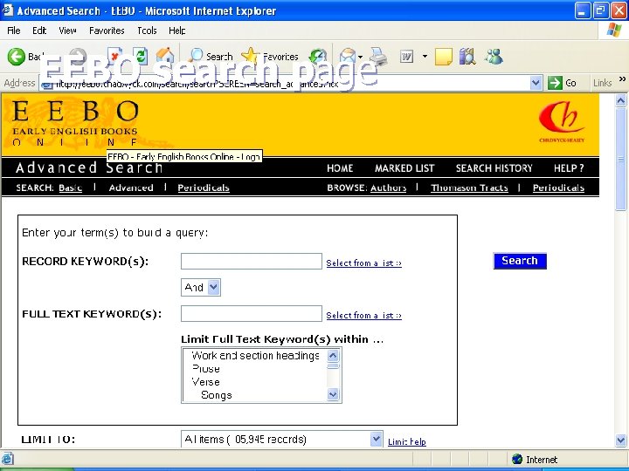Open dropdown arrow beside Word edit icon
The image size is (629, 471).
coord(425,57)
